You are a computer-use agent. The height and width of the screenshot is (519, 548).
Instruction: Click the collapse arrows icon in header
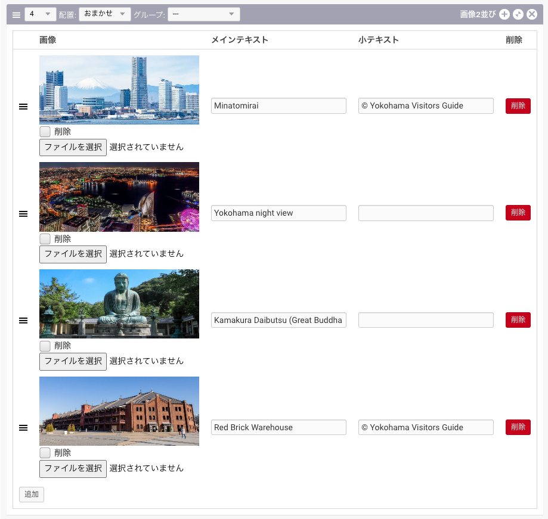coord(518,14)
